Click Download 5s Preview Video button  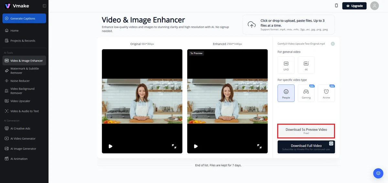[306, 131]
